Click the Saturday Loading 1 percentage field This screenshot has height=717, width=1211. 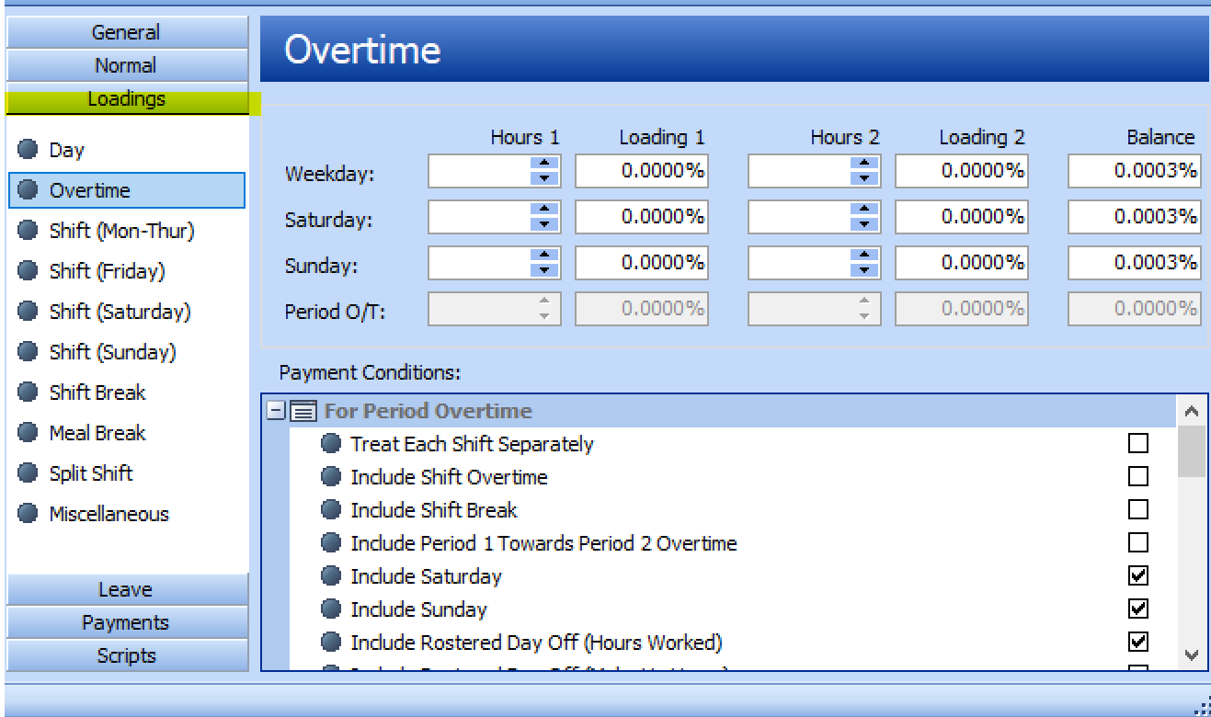[x=642, y=216]
